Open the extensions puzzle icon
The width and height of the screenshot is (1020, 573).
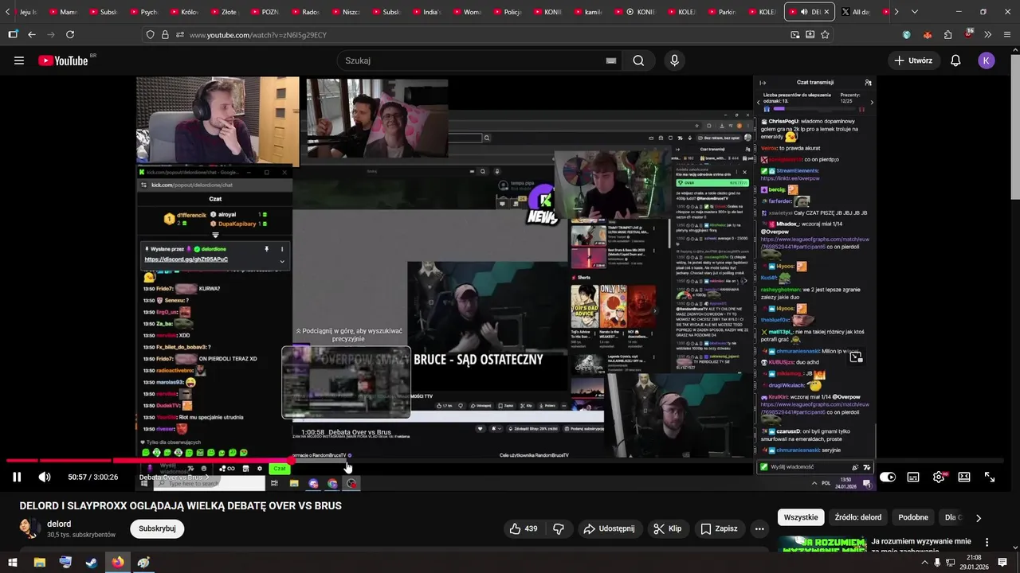click(x=947, y=35)
